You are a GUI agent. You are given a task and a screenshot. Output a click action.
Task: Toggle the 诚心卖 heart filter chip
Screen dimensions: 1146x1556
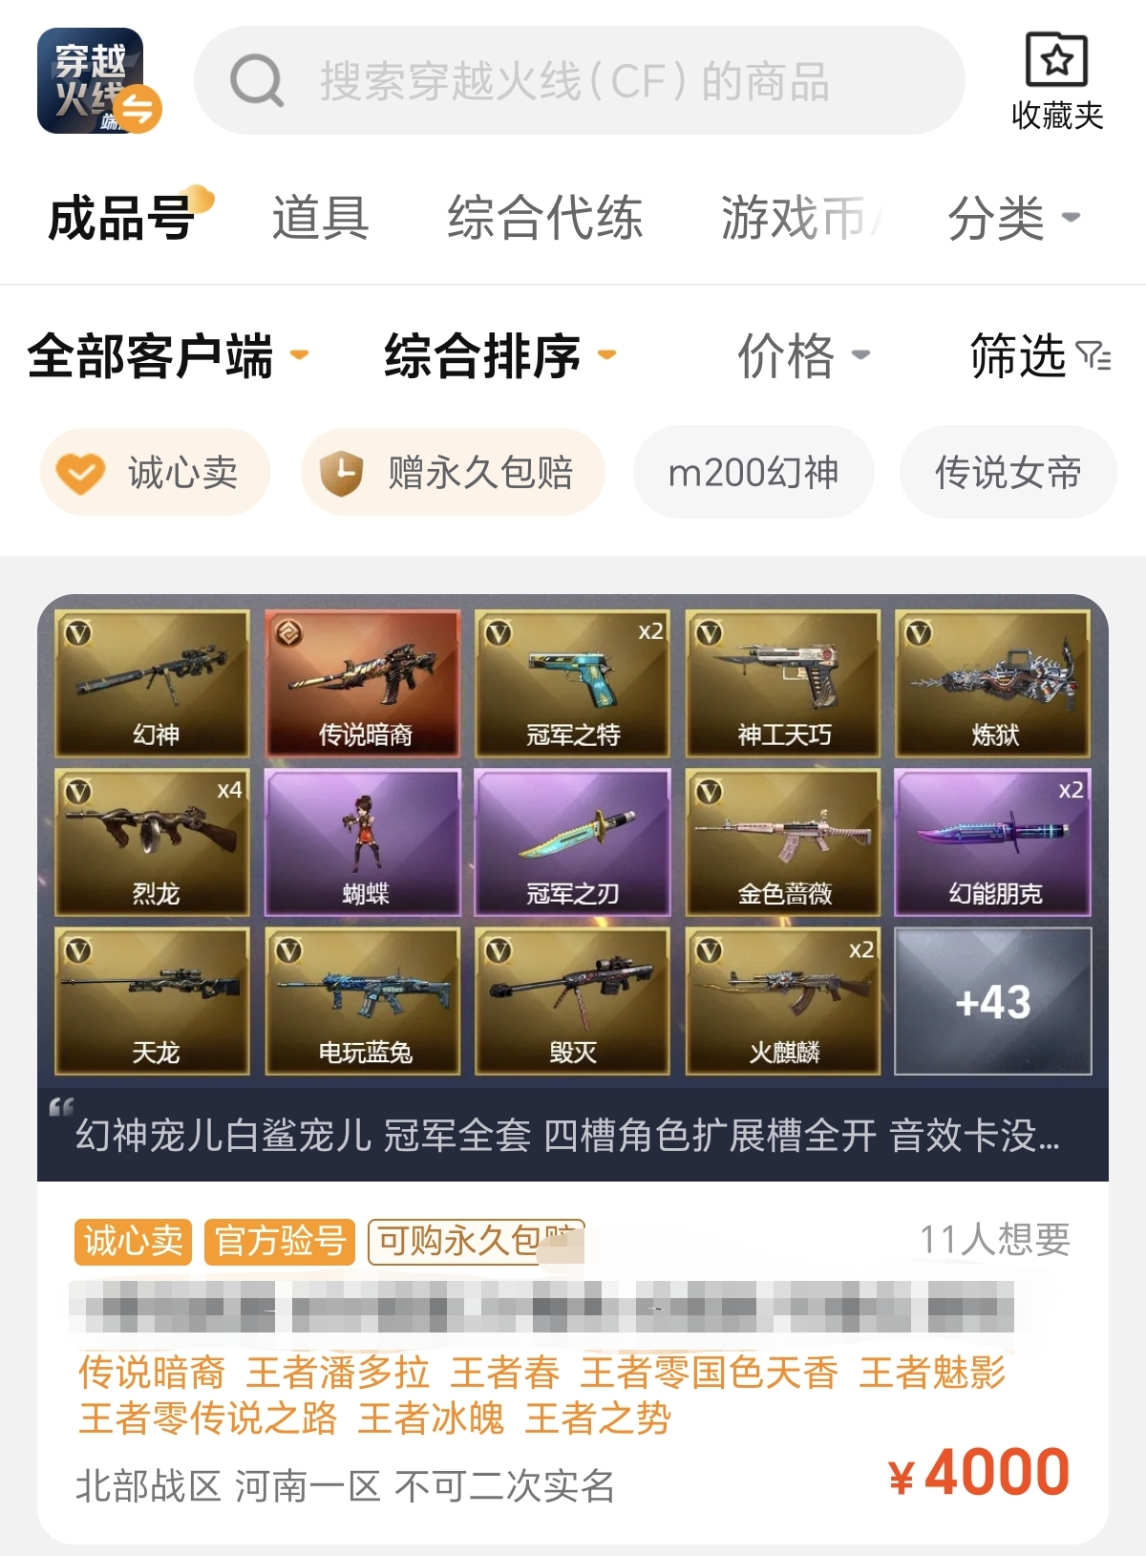coord(155,472)
